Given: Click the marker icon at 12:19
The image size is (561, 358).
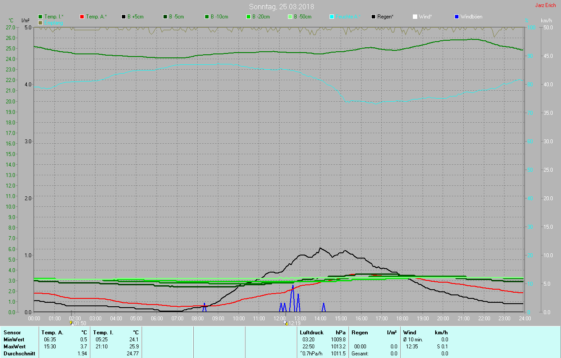Looking at the screenshot, I should [x=285, y=323].
